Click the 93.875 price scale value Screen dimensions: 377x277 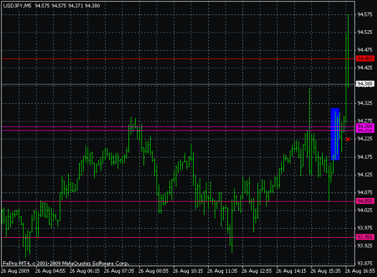tap(365, 263)
